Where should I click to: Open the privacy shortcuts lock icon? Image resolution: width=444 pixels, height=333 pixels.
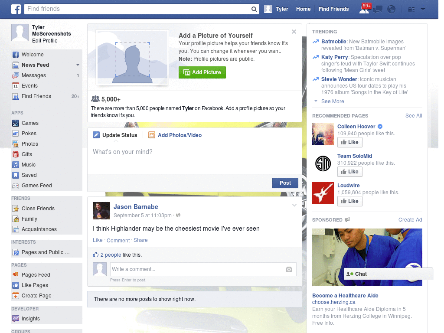[411, 10]
